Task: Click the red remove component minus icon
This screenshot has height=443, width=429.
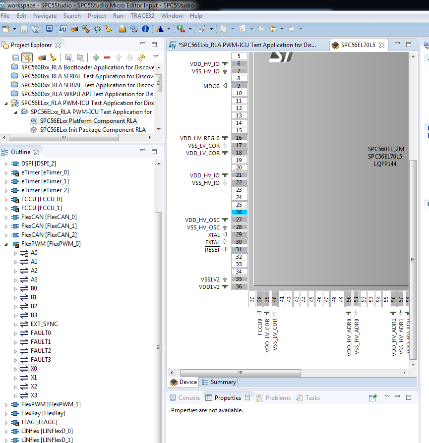Action: pos(107,57)
